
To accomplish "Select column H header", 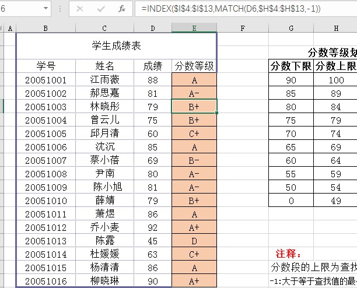I will [335, 28].
